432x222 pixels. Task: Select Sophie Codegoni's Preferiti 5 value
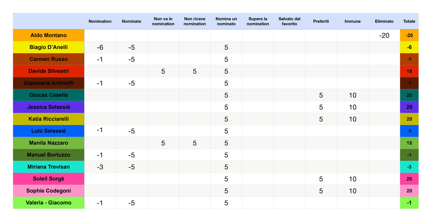coord(321,191)
